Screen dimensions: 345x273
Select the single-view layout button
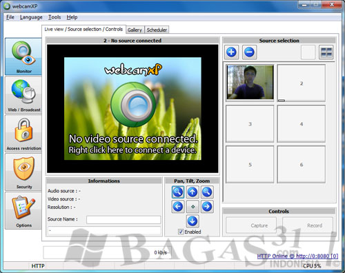[308, 52]
